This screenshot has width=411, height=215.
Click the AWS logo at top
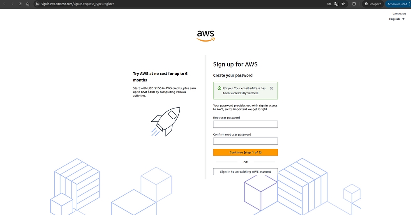206,36
